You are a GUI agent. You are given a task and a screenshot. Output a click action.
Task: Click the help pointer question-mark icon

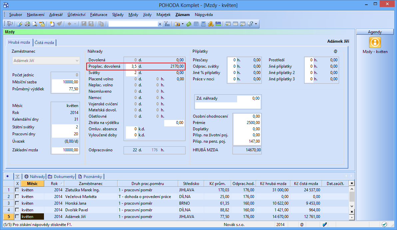(250, 24)
